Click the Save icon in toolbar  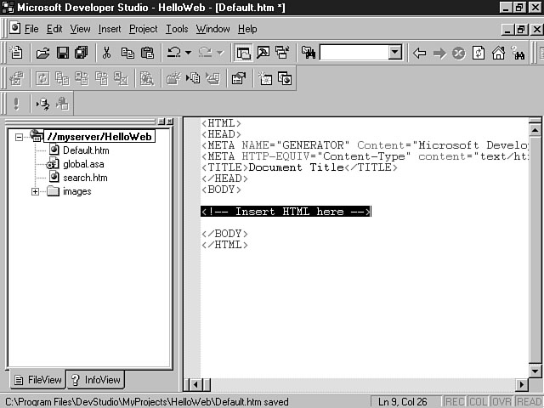(62, 53)
